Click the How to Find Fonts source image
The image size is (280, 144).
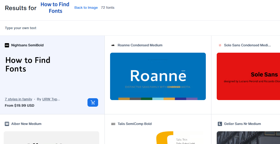tap(55, 8)
